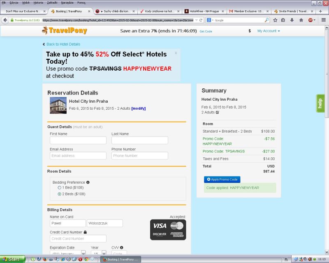Click the green help side tab
The height and width of the screenshot is (263, 329).
320,104
